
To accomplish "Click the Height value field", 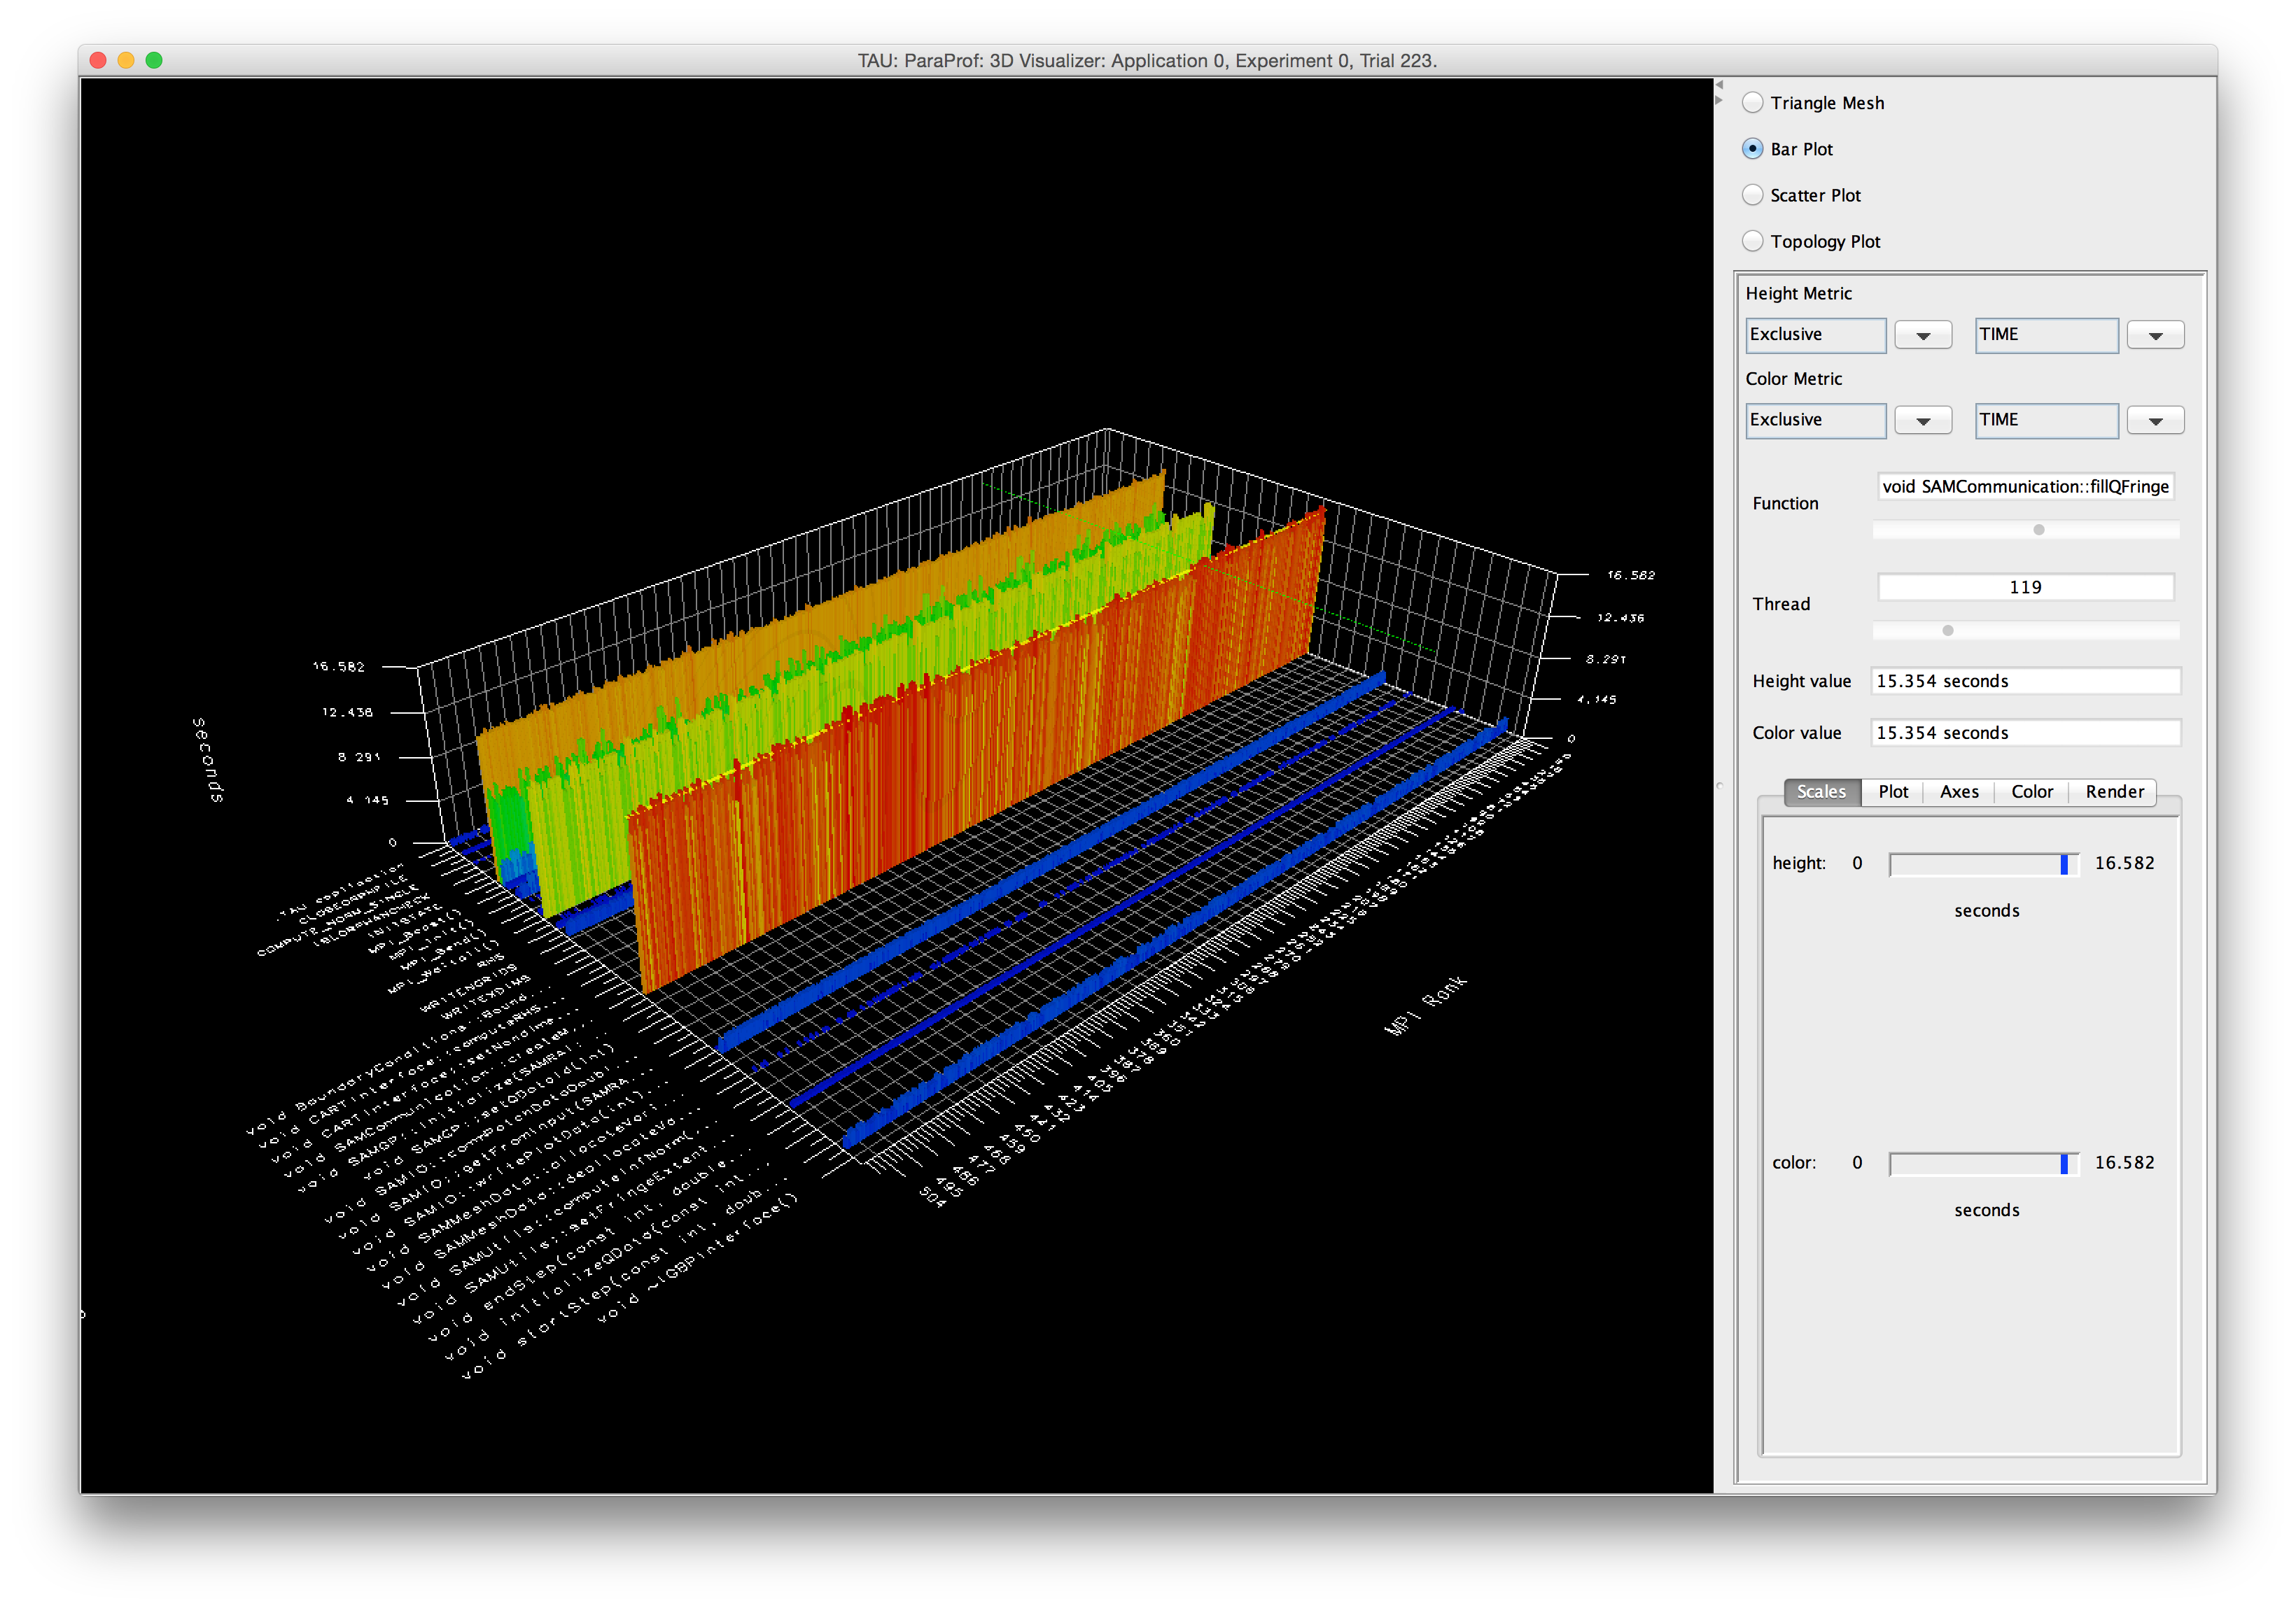I will pyautogui.click(x=2025, y=681).
